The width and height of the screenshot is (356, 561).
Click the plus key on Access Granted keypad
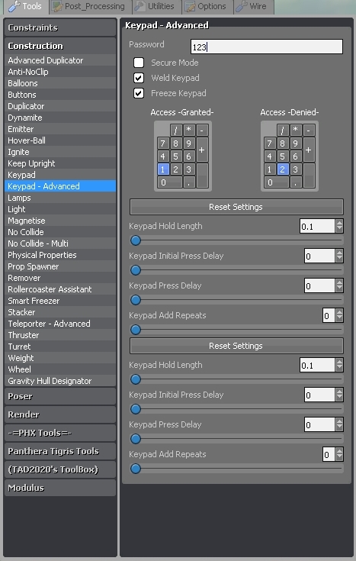202,150
